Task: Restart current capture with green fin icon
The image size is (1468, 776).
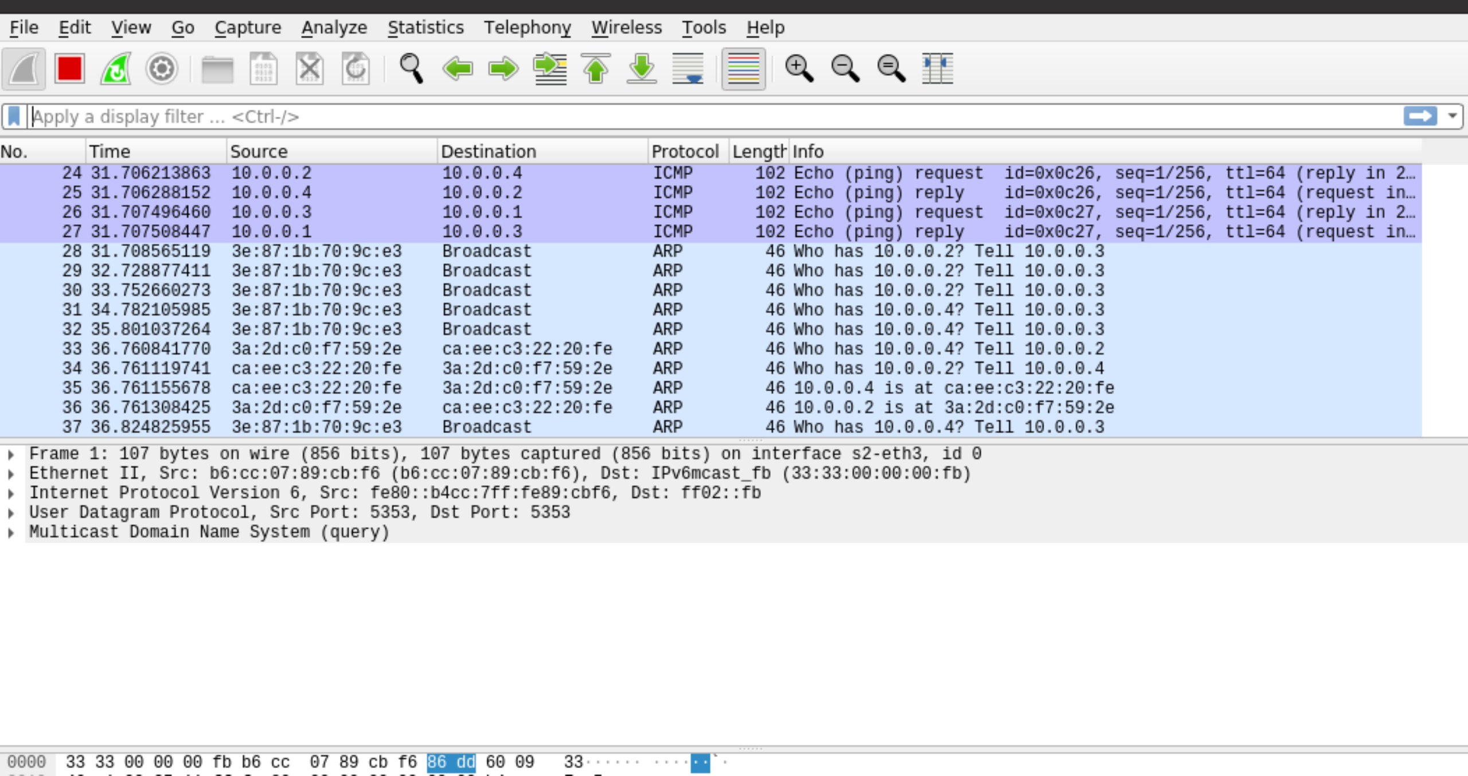Action: (x=115, y=69)
